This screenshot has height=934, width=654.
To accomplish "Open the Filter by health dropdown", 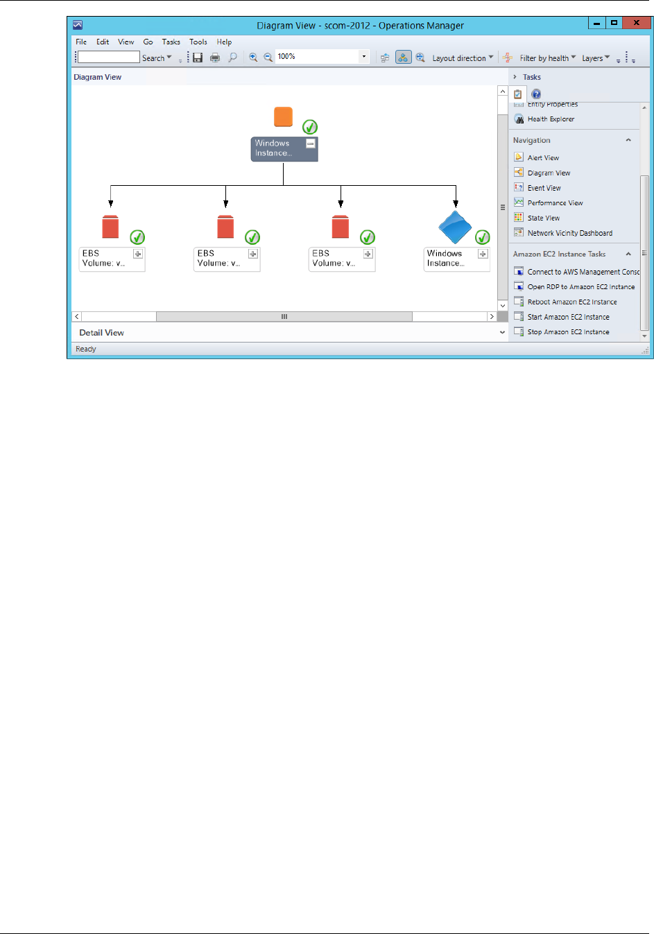I will pyautogui.click(x=574, y=58).
